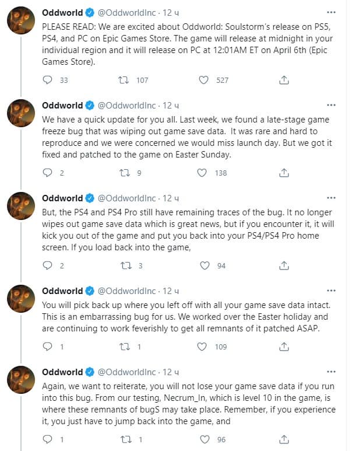The height and width of the screenshot is (451, 352).
Task: Share the game freeze bug tweet
Action: click(x=284, y=173)
